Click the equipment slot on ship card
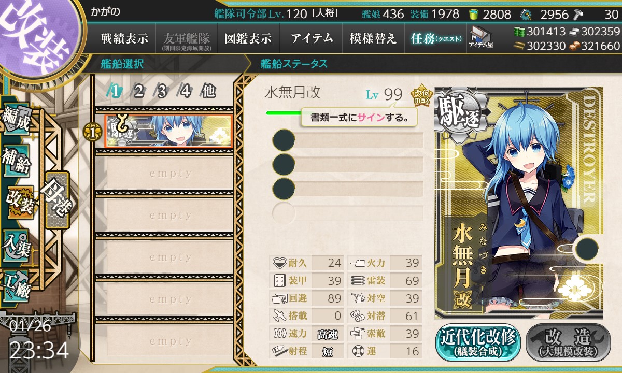 [x=586, y=249]
